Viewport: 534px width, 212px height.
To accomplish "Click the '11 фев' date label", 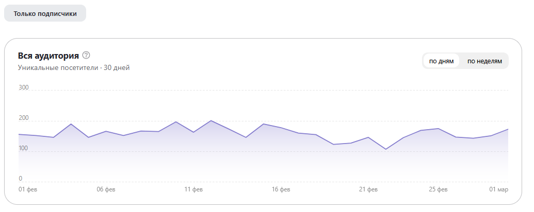I will [193, 189].
